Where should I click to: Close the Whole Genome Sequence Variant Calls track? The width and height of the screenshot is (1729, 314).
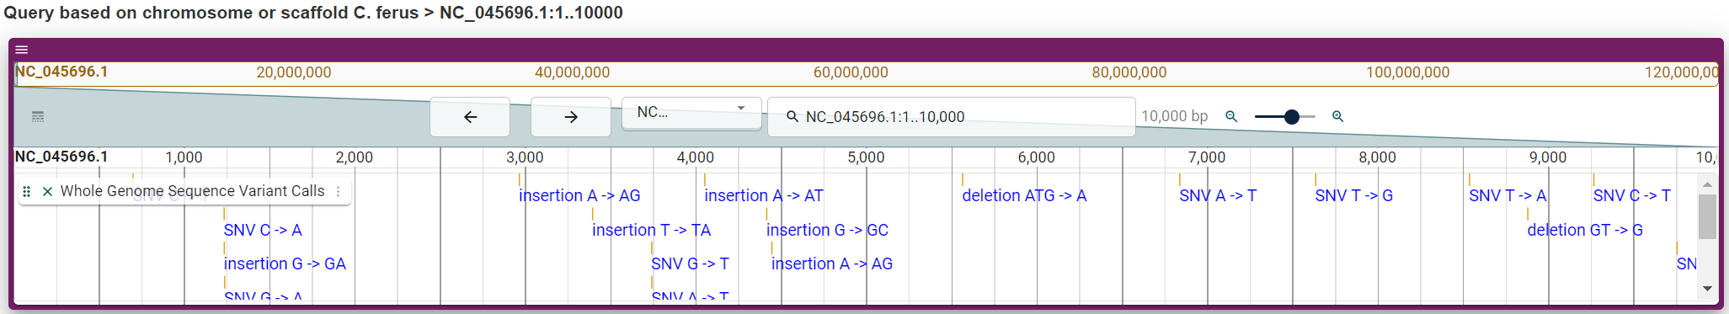click(47, 191)
